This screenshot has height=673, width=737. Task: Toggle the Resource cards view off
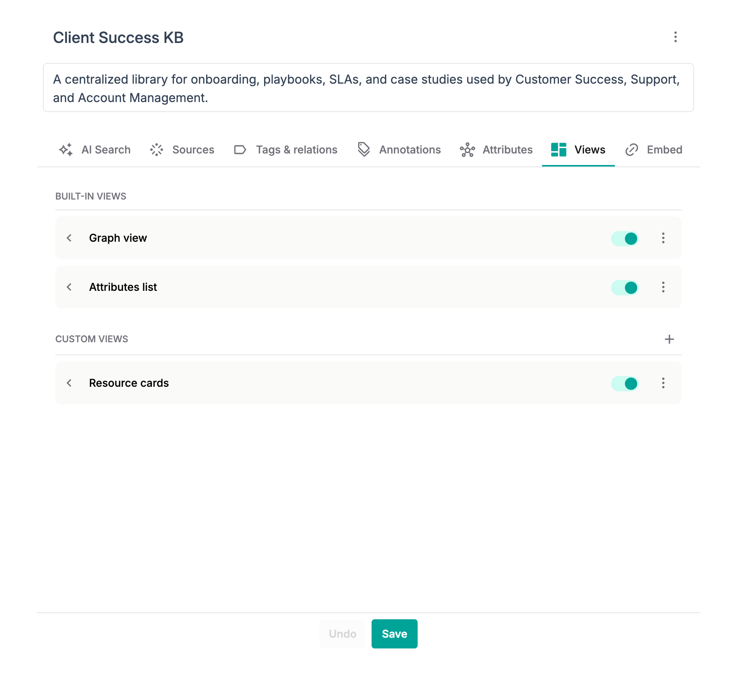pyautogui.click(x=625, y=383)
